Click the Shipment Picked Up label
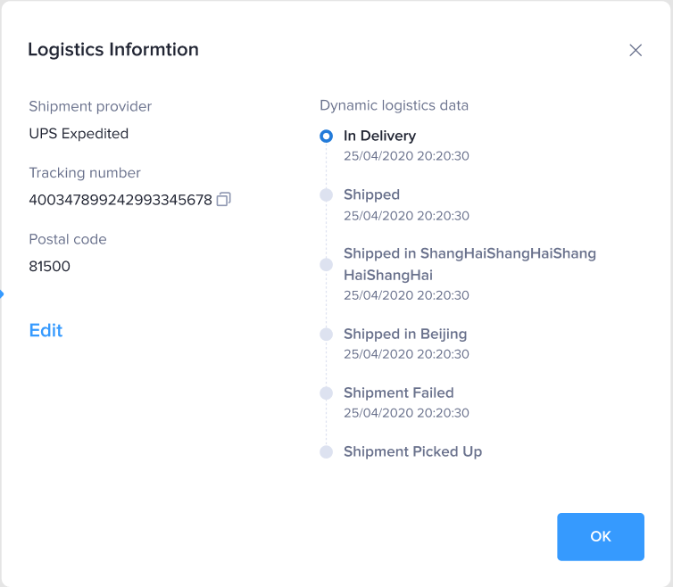 coord(412,451)
